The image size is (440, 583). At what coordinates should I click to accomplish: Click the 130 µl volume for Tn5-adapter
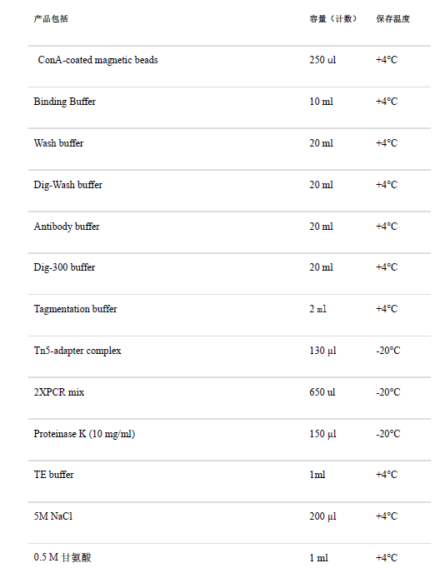coord(322,351)
